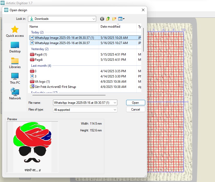The width and height of the screenshot is (215, 182).
Task: Click the Open design dialog title icon
Action: [x=6, y=10]
